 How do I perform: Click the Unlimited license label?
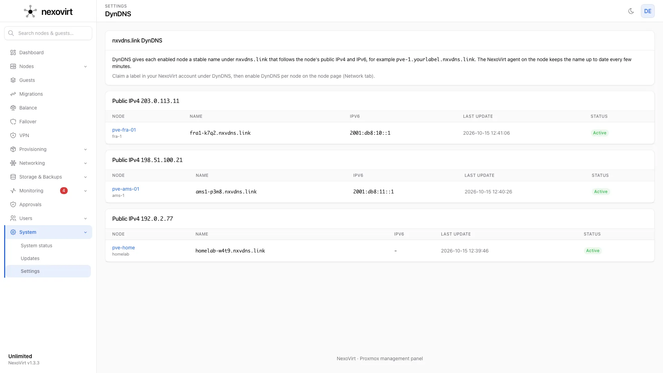point(20,356)
